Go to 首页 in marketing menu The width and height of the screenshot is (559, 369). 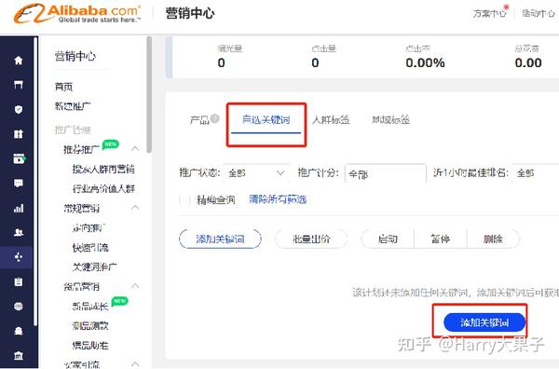(x=63, y=87)
